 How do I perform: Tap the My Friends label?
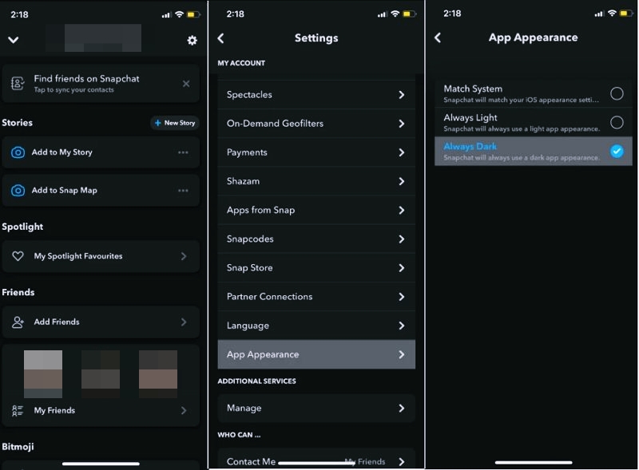pyautogui.click(x=54, y=410)
